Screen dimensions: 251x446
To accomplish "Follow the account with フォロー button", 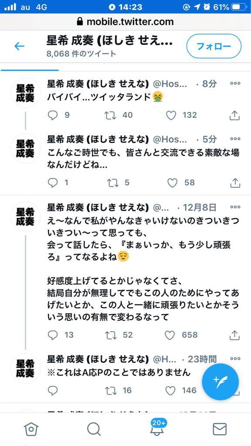I will pos(214,46).
